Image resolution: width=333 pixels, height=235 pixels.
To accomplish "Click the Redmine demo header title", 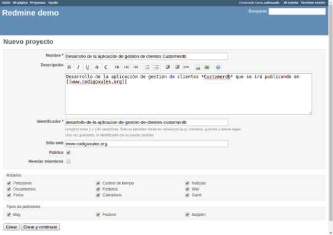I will [x=30, y=13].
